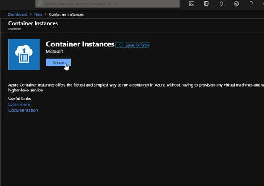Image resolution: width=264 pixels, height=186 pixels.
Task: Open the notifications bell
Action: click(x=221, y=4)
